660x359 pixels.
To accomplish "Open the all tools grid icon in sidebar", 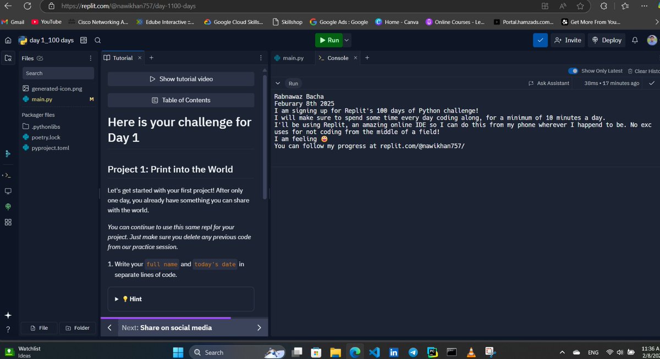I will pyautogui.click(x=8, y=222).
